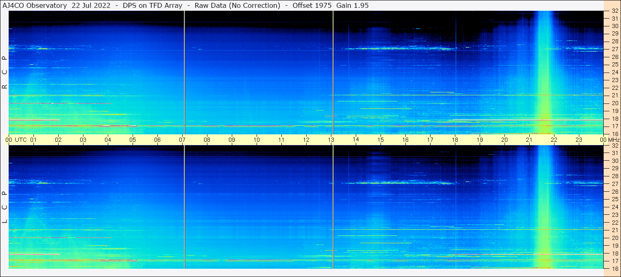Click the 20 MHz label of LCP panel
Screen dimensions: 621x277
(614, 238)
